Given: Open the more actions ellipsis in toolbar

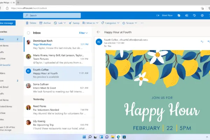Looking at the screenshot, I should pos(142,23).
